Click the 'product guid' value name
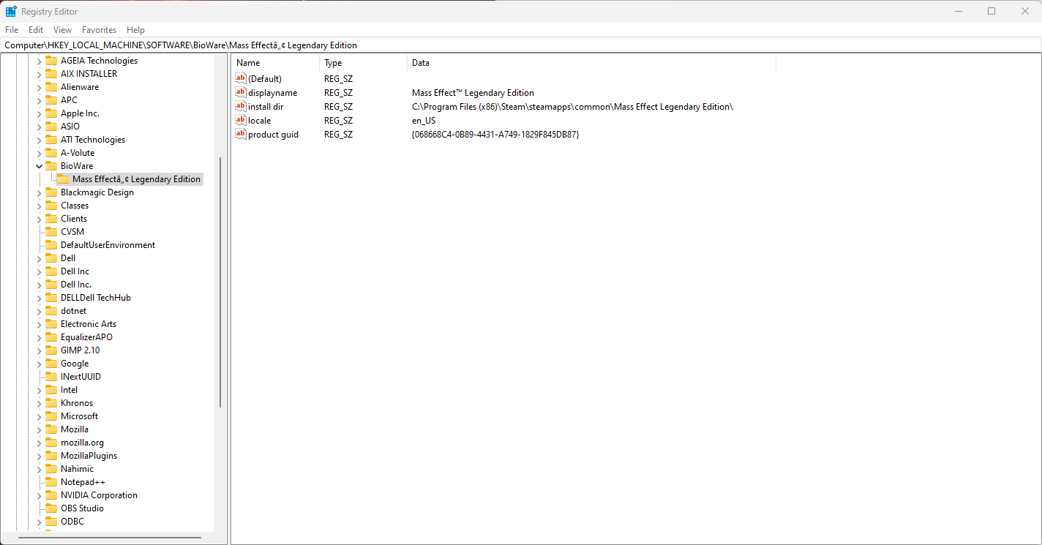 tap(273, 135)
